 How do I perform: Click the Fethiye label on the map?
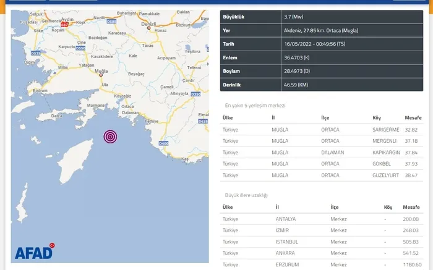point(152,121)
